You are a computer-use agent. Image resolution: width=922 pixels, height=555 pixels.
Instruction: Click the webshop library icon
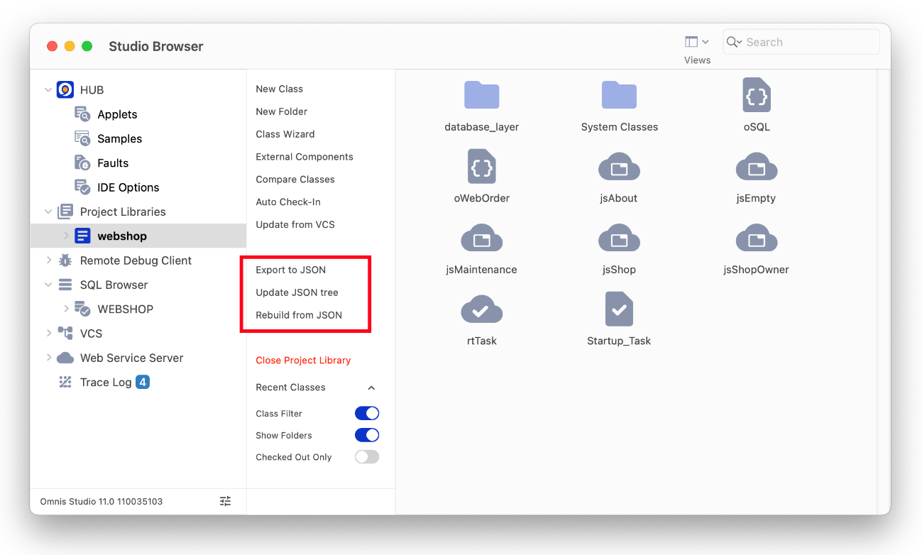pos(82,236)
